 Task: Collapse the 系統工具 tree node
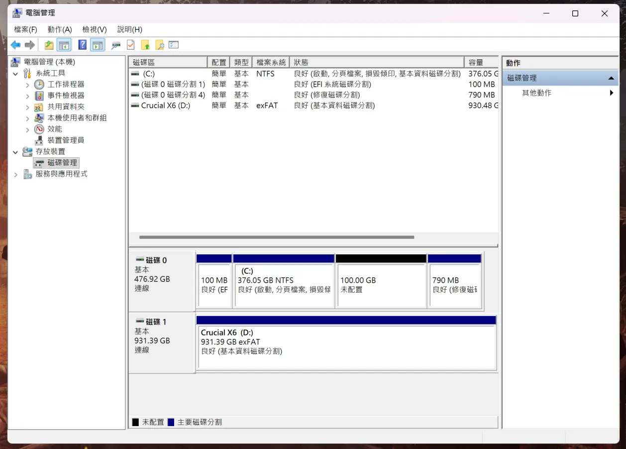click(15, 74)
